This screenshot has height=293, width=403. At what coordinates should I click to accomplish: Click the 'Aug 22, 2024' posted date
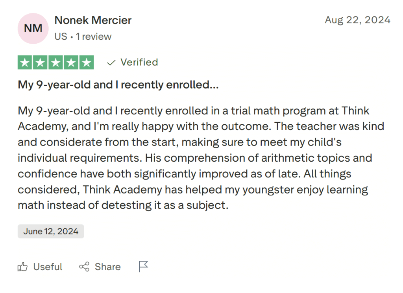[357, 20]
